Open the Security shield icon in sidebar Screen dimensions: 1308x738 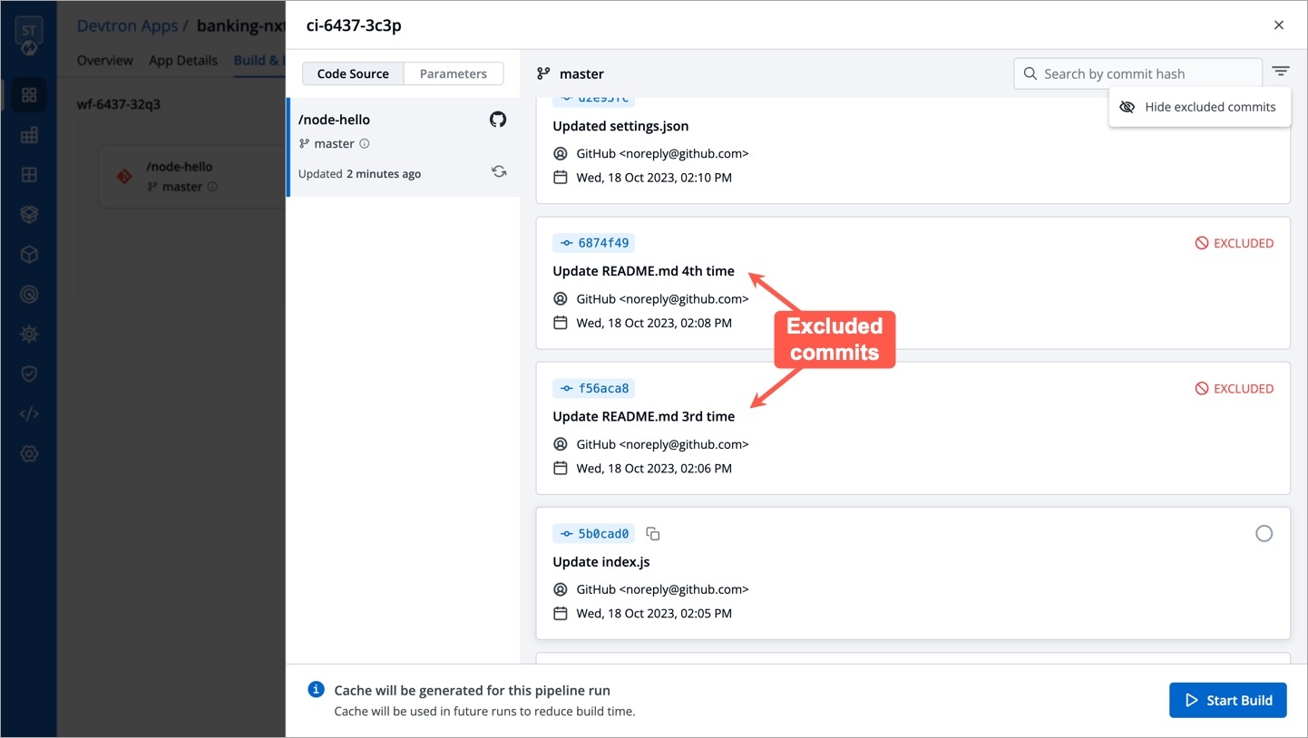29,374
